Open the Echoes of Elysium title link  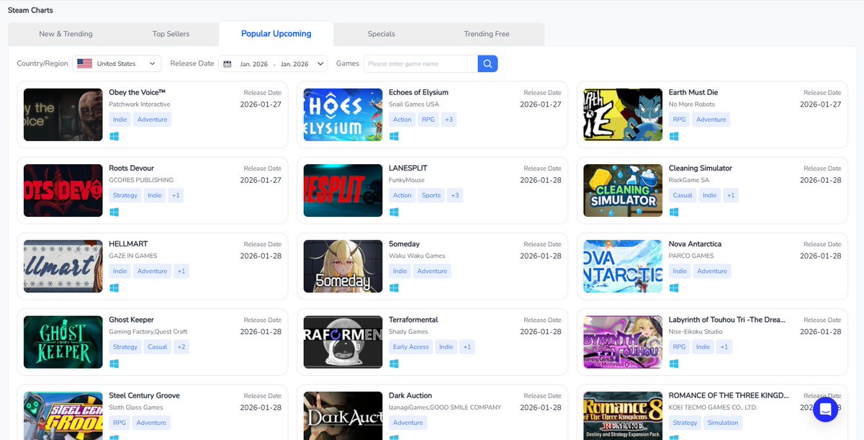[418, 92]
